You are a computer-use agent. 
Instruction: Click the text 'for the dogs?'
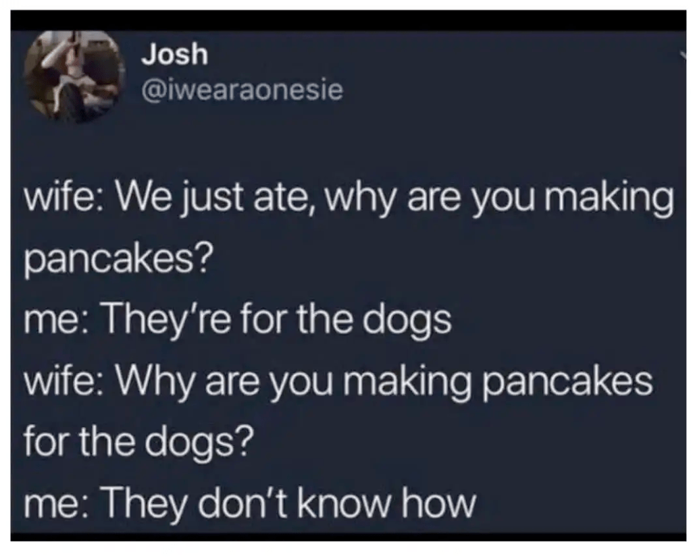(x=139, y=442)
